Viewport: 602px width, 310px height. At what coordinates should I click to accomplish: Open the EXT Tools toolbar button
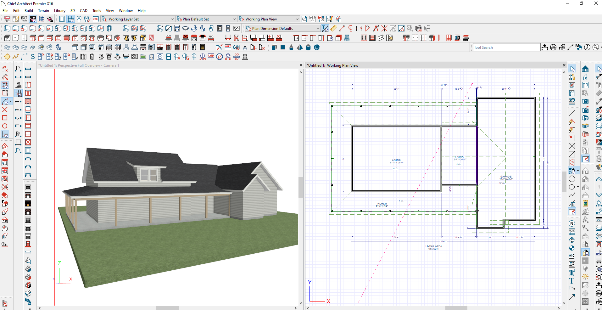click(x=24, y=19)
